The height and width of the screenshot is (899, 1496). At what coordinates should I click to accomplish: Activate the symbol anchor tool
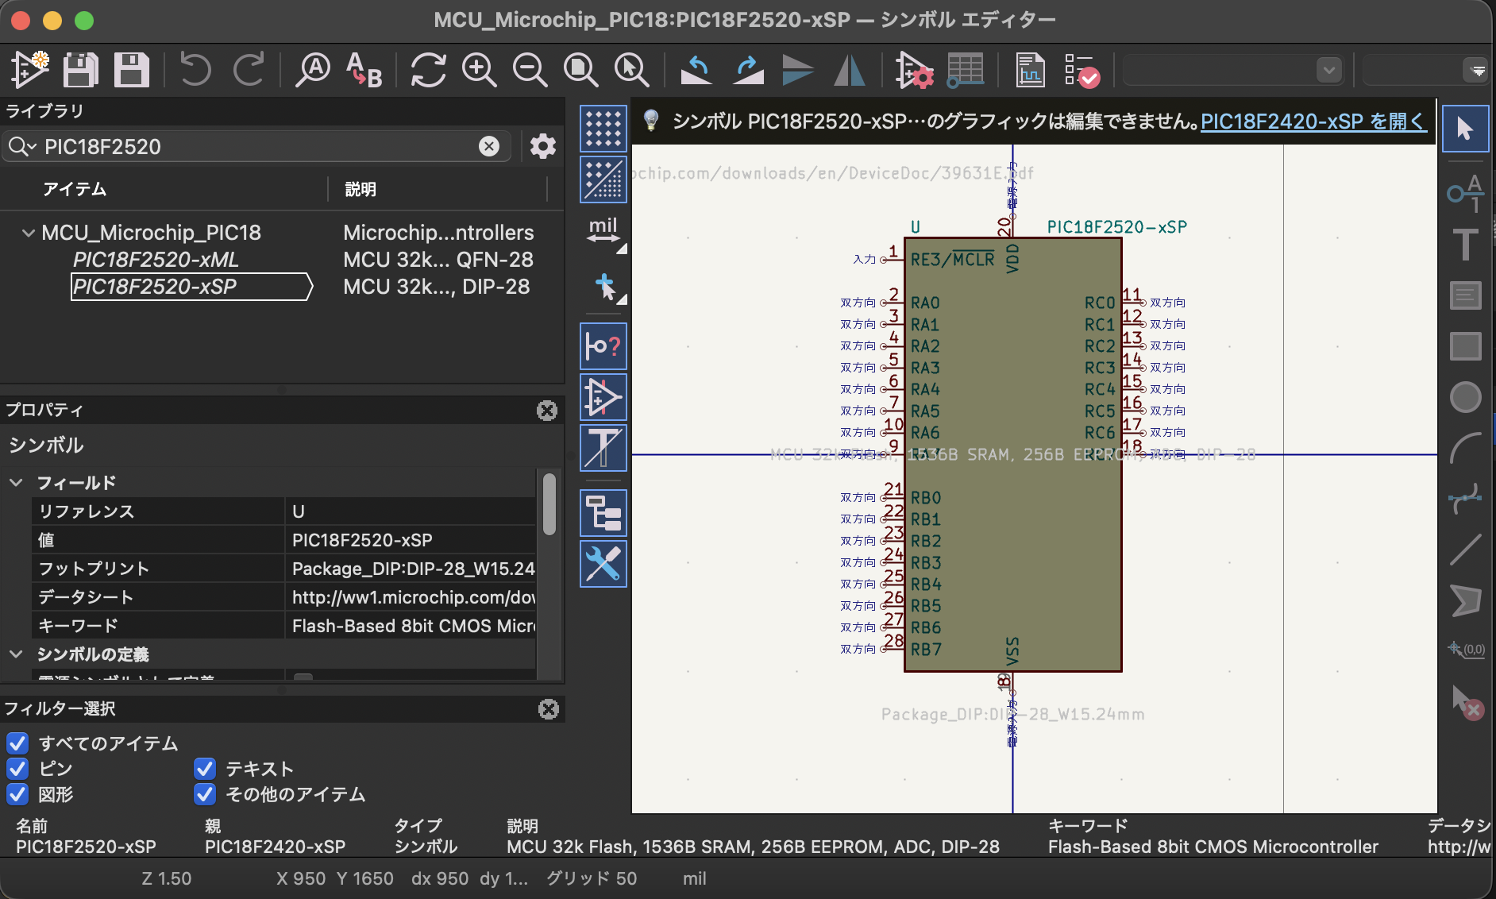pos(1465,650)
